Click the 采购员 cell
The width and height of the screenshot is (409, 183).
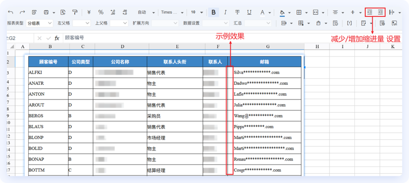175,116
